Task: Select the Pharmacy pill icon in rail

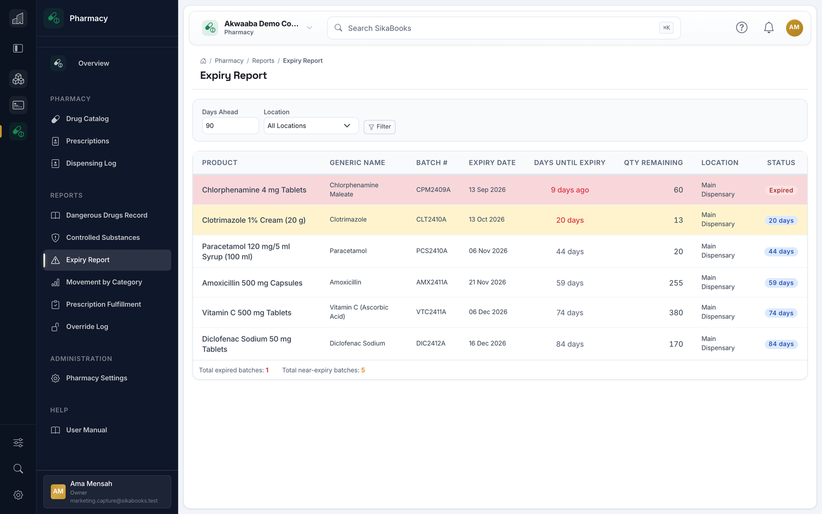Action: (18, 131)
